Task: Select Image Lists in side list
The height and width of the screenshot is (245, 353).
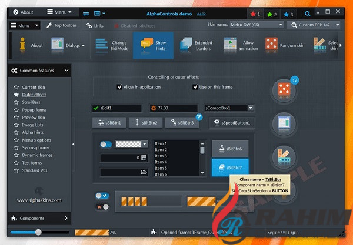Action: pos(32,125)
